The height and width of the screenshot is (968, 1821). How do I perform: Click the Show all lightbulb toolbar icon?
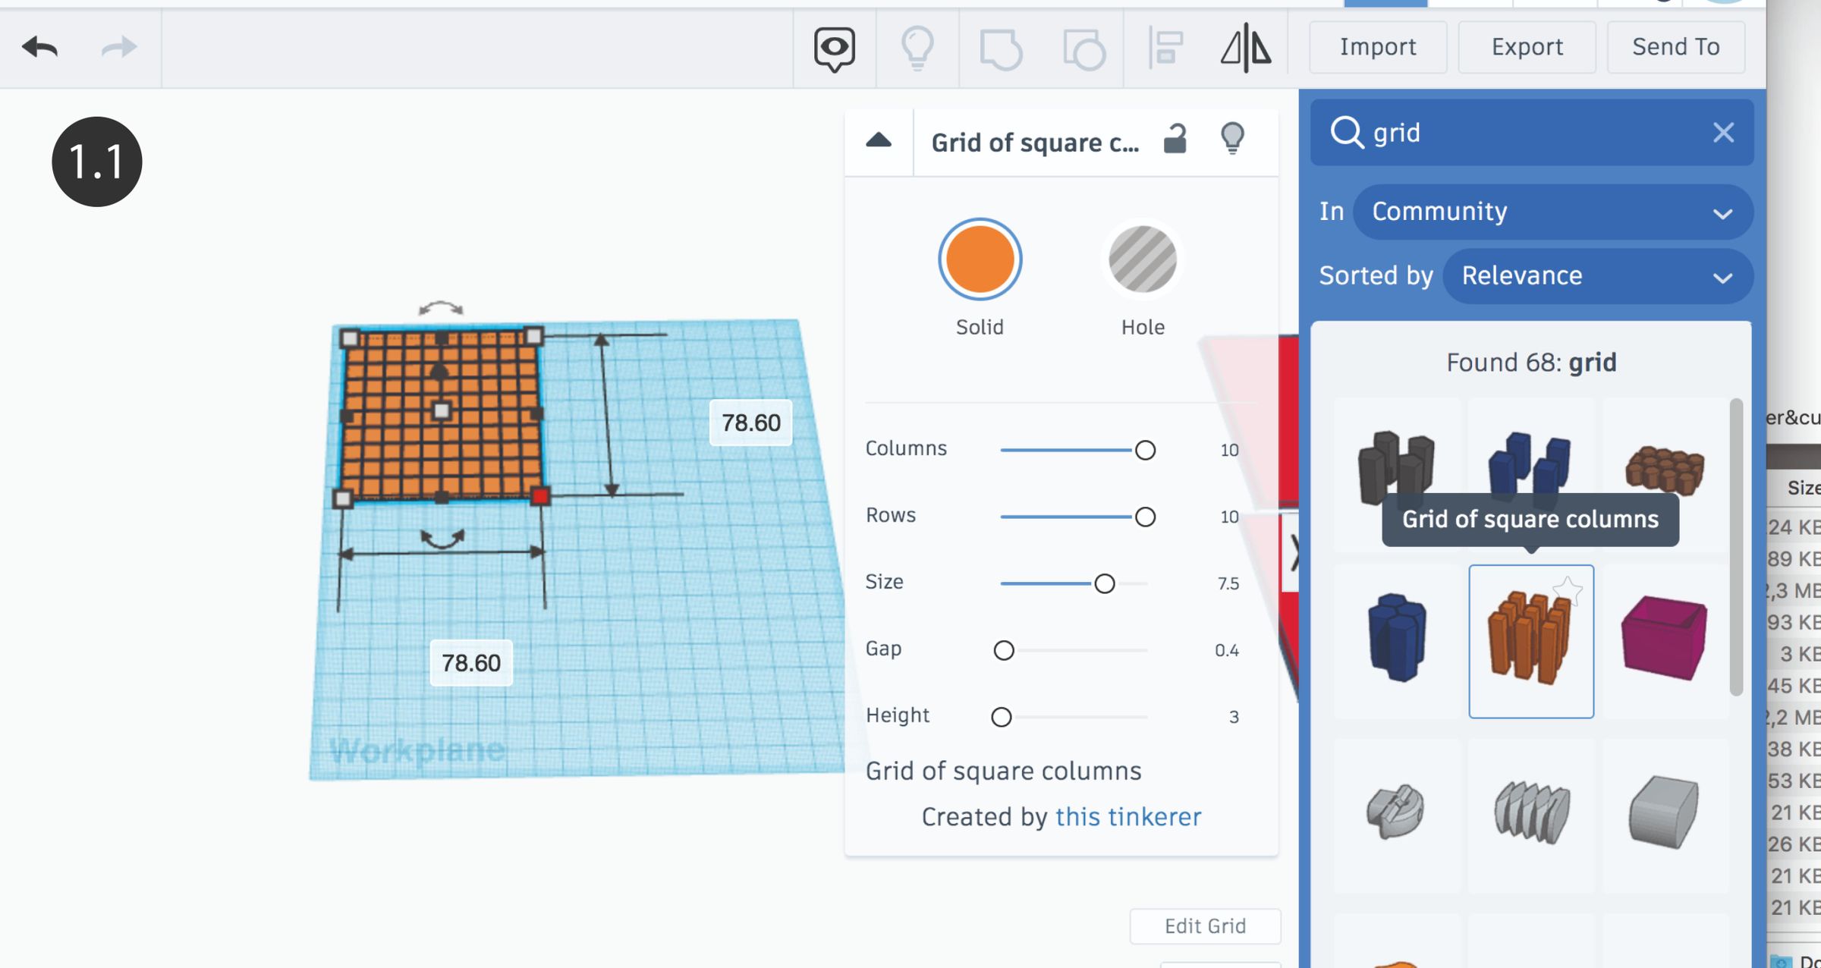(x=917, y=49)
